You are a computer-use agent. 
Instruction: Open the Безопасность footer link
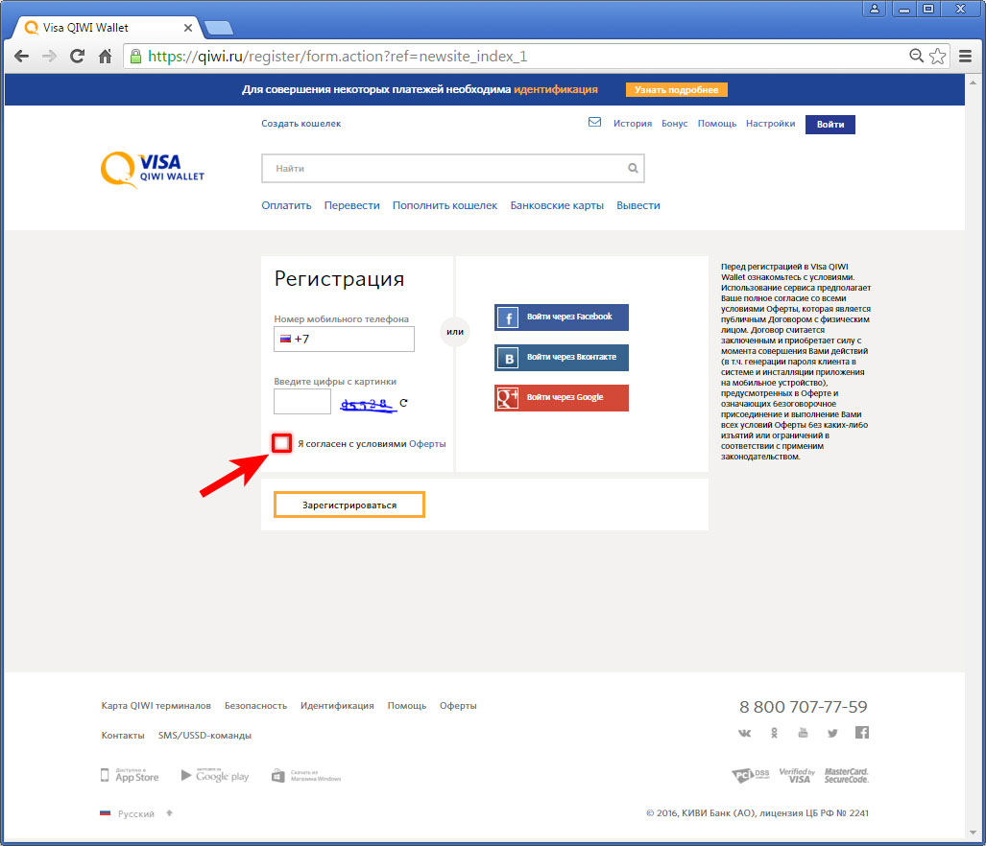pos(256,705)
